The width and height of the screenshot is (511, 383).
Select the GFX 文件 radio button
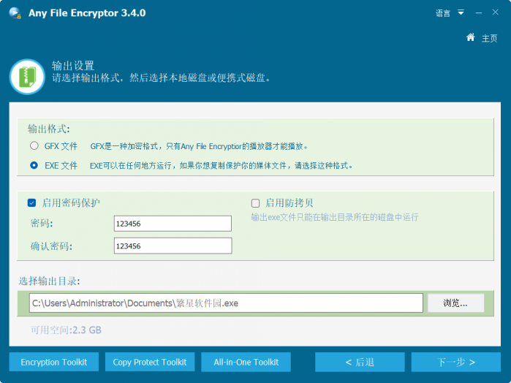click(34, 145)
